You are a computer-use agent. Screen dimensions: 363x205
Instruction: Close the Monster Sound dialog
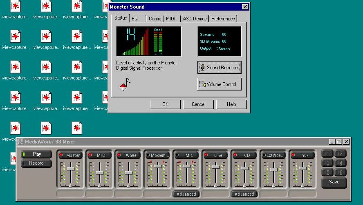click(245, 7)
